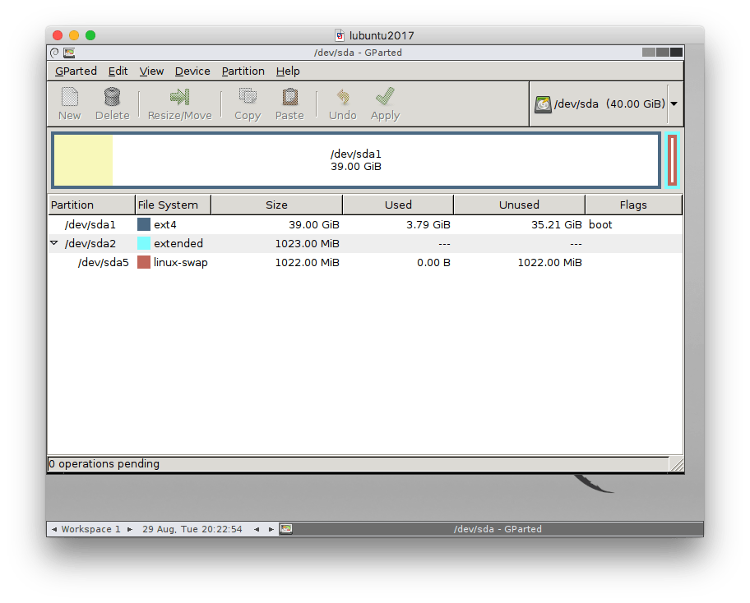Click the previous window arrow in taskbar
This screenshot has width=750, height=603.
click(x=257, y=529)
